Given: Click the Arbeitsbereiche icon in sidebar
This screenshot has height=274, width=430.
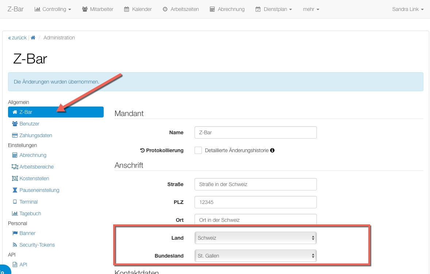Looking at the screenshot, I should coord(15,167).
